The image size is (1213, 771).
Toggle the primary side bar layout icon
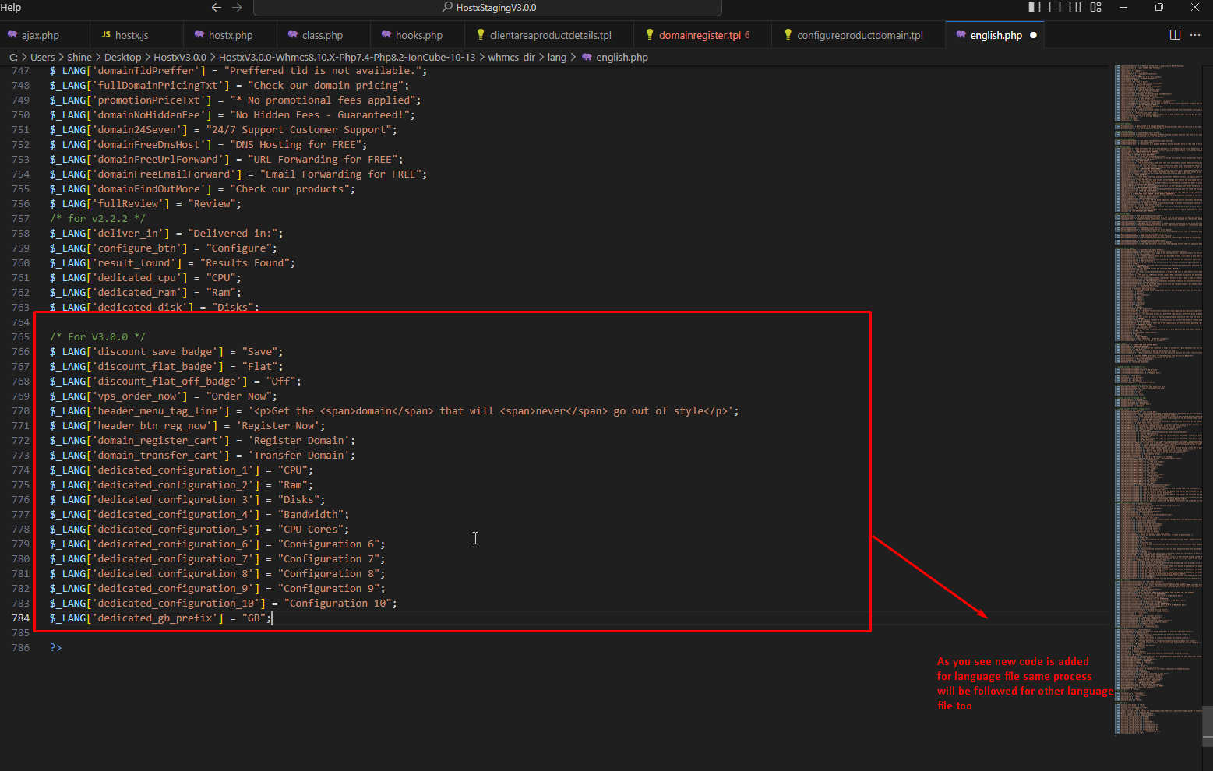coord(1035,7)
